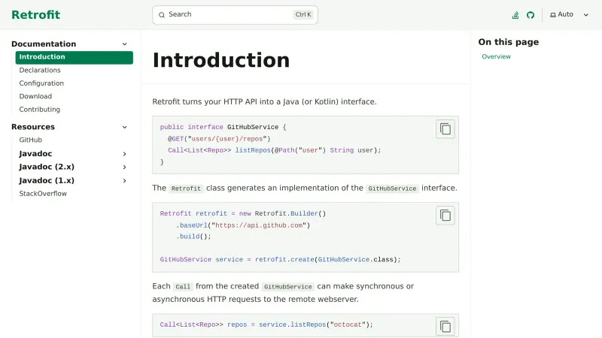602x338 pixels.
Task: Copy the Retrofit.Builder code snippet
Action: tap(445, 216)
